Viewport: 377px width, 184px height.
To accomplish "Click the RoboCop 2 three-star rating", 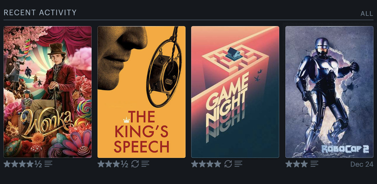I will [297, 164].
